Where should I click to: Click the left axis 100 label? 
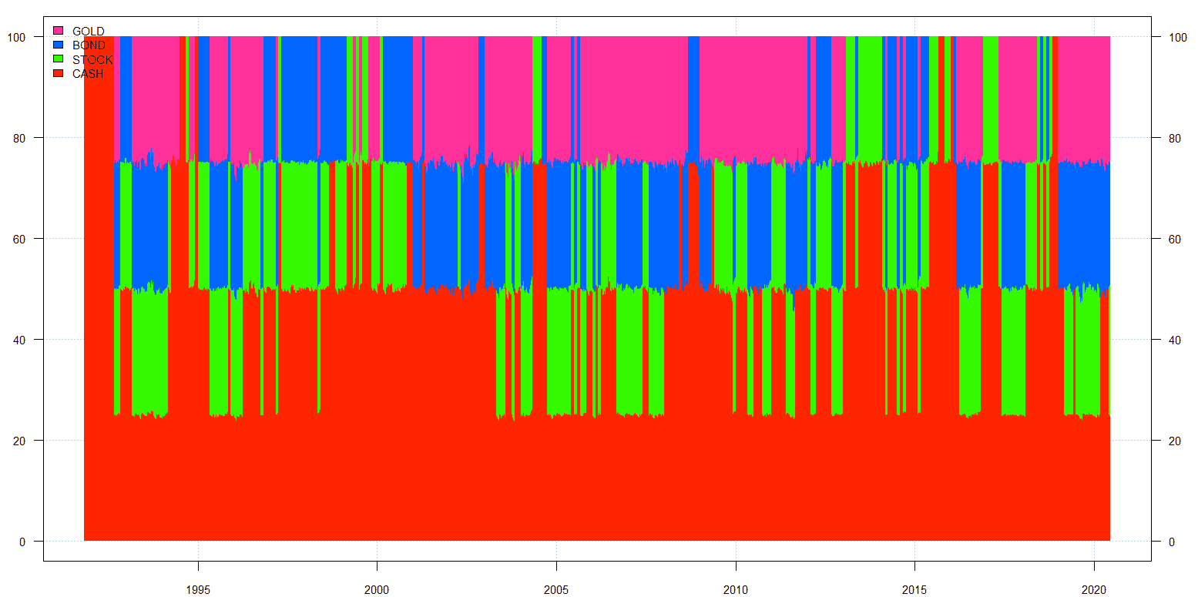point(15,37)
